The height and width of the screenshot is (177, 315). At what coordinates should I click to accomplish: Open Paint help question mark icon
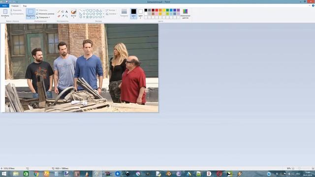(x=313, y=5)
